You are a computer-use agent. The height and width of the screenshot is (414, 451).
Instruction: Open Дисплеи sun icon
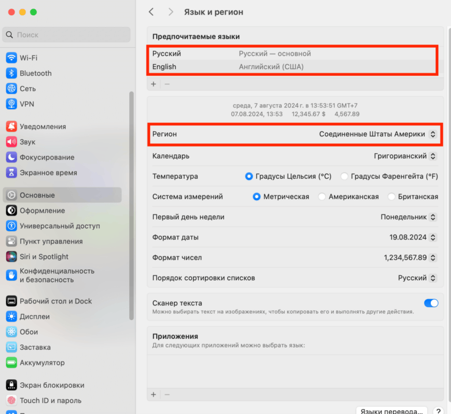(11, 316)
